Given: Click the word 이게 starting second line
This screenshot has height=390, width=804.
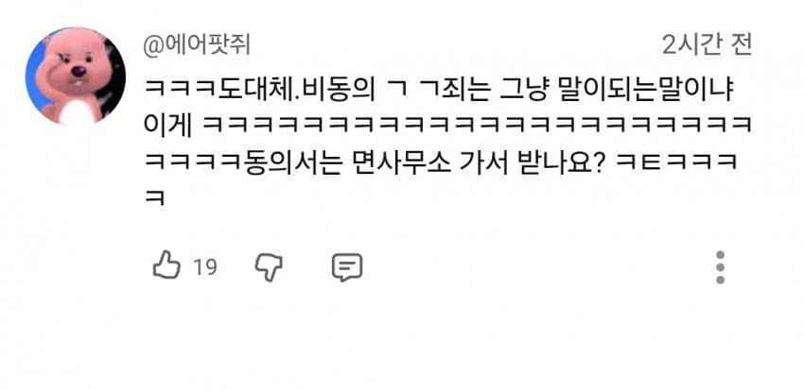Looking at the screenshot, I should (x=167, y=127).
